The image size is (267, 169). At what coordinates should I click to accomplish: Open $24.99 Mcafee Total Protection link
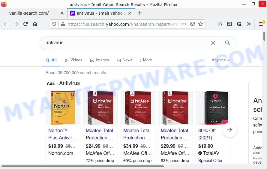[x=100, y=134]
